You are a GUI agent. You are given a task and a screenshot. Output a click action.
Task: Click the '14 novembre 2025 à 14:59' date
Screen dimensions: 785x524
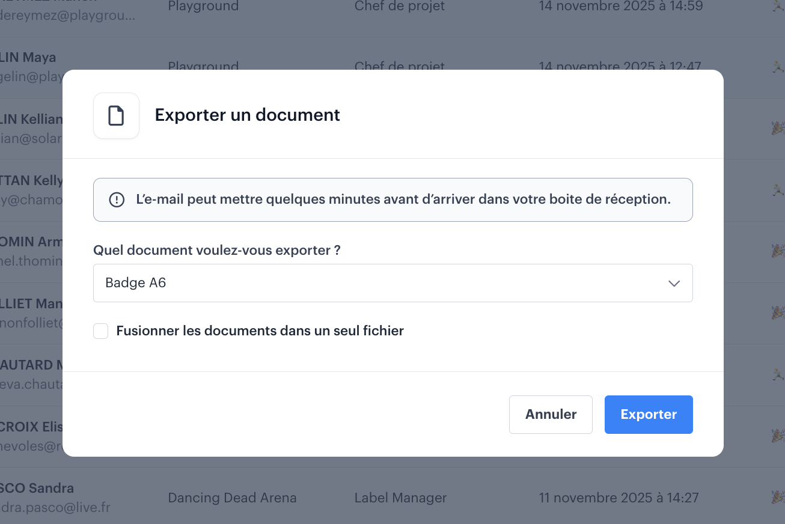620,7
